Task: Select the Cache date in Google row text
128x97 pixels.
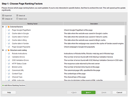Action: pos(20,33)
